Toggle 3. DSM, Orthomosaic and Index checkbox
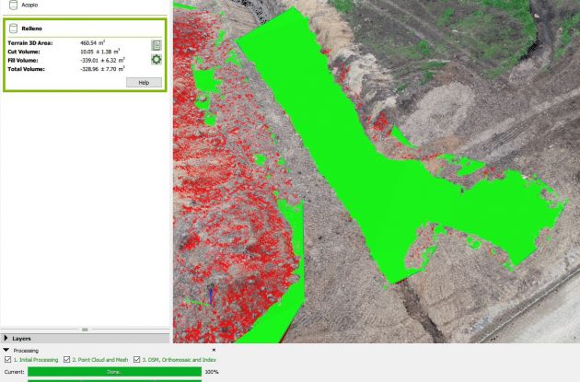580x382 pixels. (137, 359)
